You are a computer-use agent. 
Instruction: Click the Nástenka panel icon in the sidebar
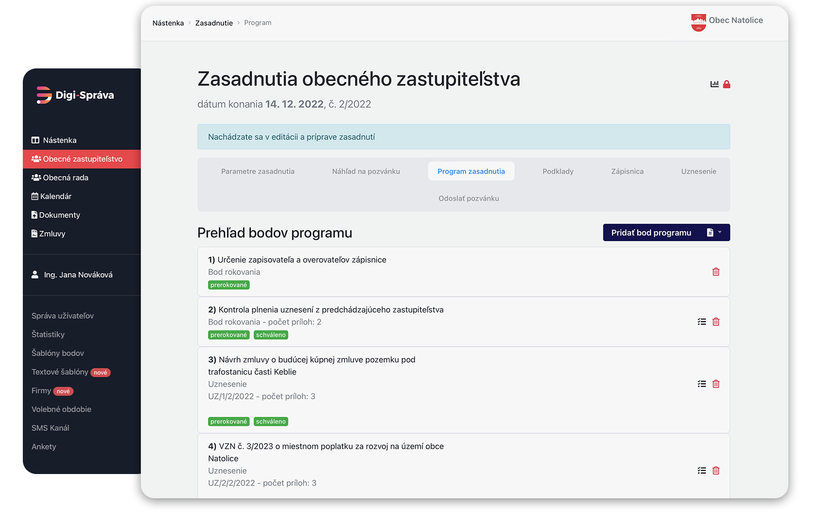point(35,140)
